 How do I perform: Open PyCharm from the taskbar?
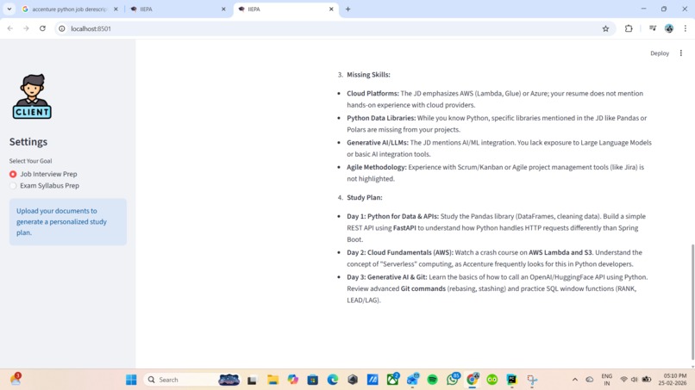coord(512,380)
